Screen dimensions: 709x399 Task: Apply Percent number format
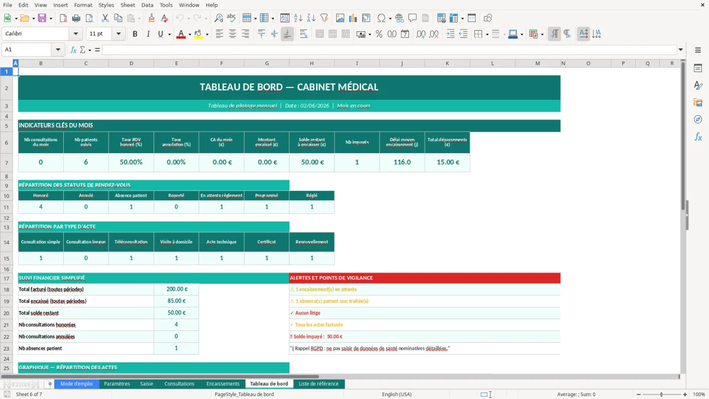pyautogui.click(x=379, y=34)
